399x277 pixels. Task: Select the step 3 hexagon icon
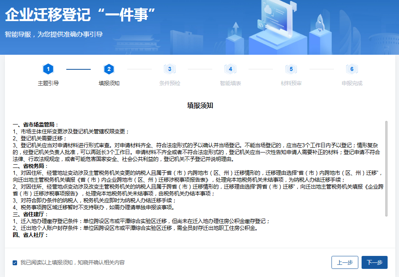point(170,69)
